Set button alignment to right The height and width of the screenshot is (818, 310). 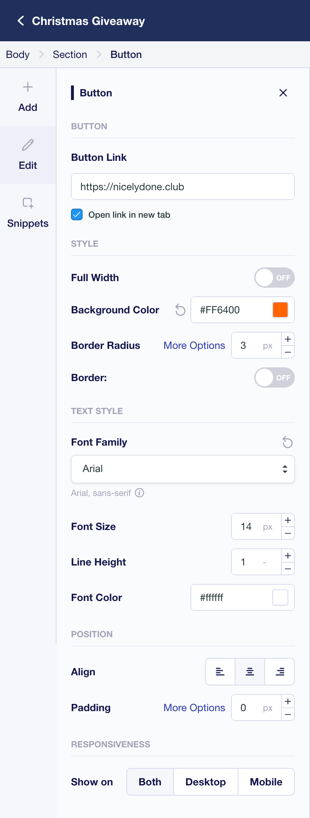click(x=280, y=672)
